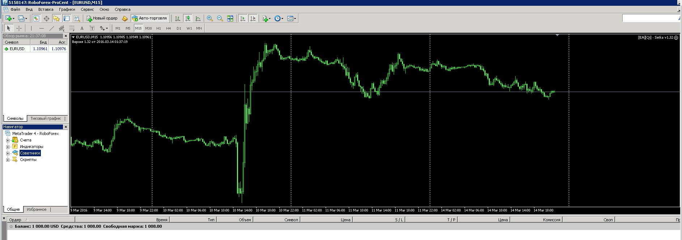Expand the Советники tree node
This screenshot has height=240, width=682.
[8, 153]
